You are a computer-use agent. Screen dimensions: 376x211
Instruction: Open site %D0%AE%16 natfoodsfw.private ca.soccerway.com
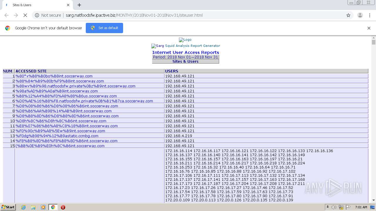pyautogui.click(x=84, y=101)
